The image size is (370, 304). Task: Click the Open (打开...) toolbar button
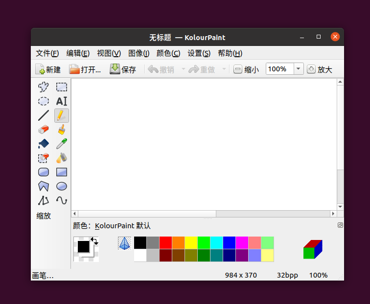point(85,69)
